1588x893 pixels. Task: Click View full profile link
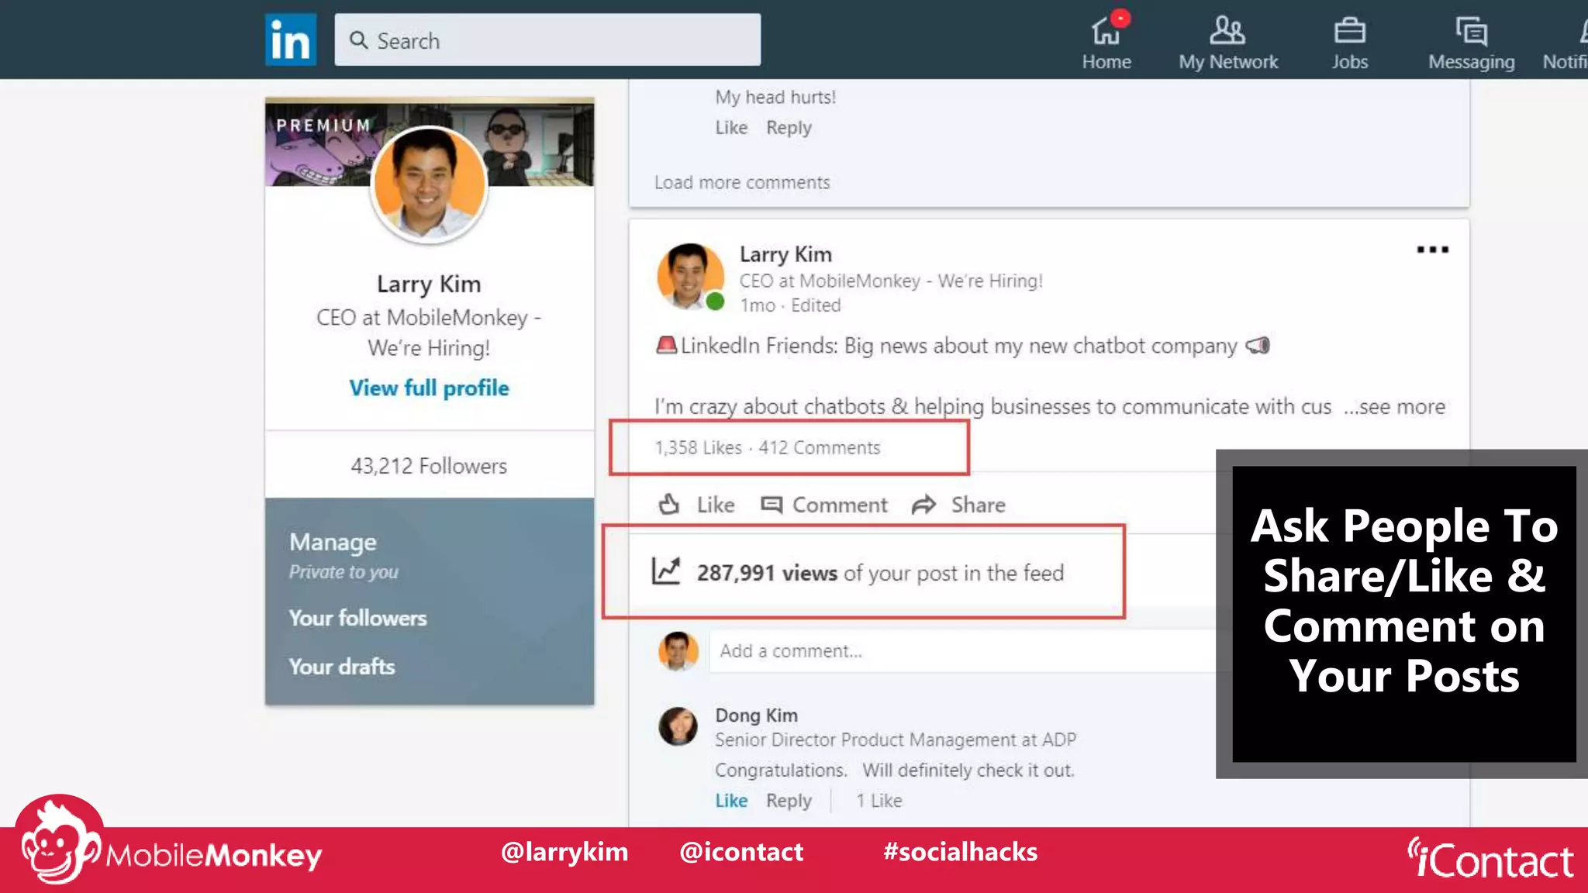pyautogui.click(x=429, y=388)
